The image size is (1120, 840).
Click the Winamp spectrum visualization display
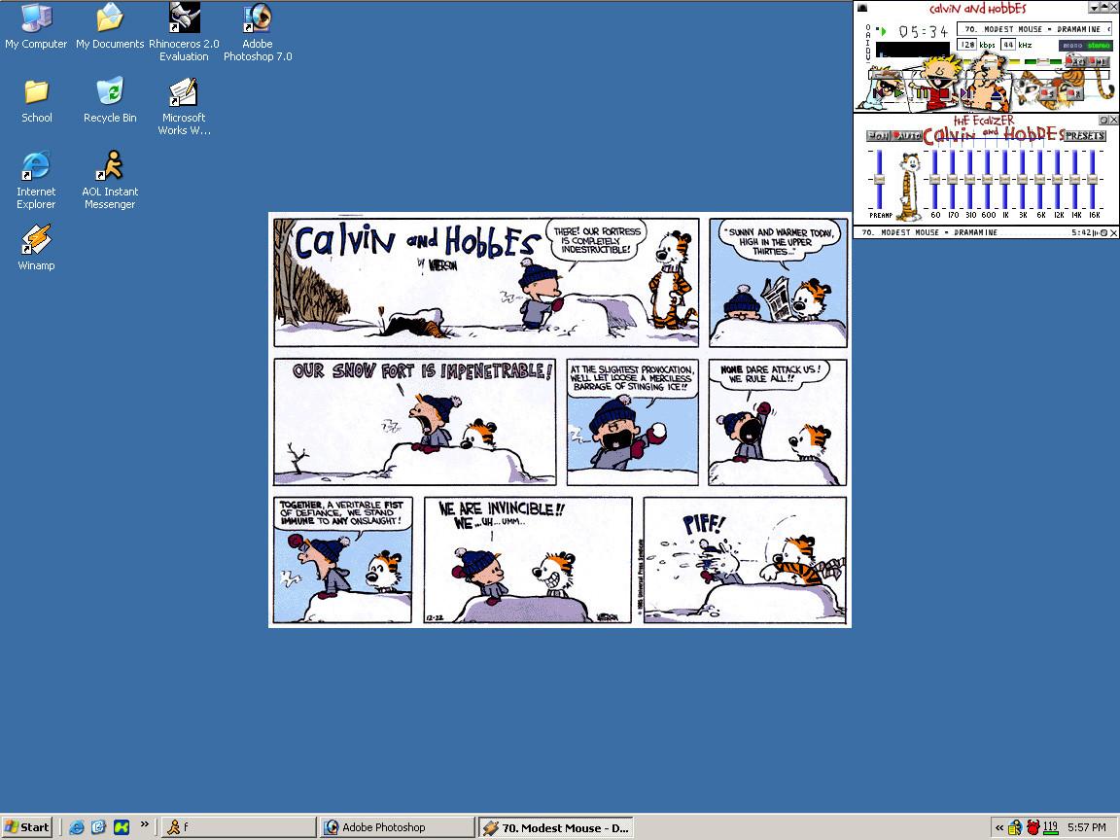point(912,50)
